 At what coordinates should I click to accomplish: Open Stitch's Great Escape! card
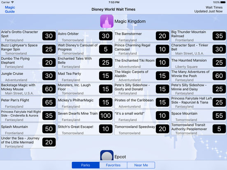(85, 129)
